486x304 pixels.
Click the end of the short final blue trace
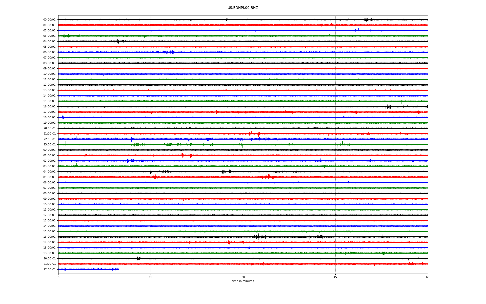[x=118, y=269]
